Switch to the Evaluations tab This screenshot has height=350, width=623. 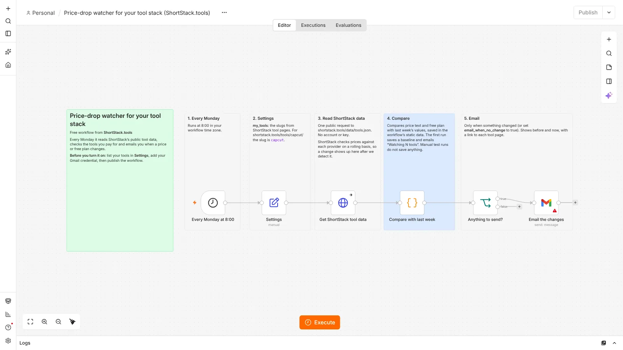(348, 25)
